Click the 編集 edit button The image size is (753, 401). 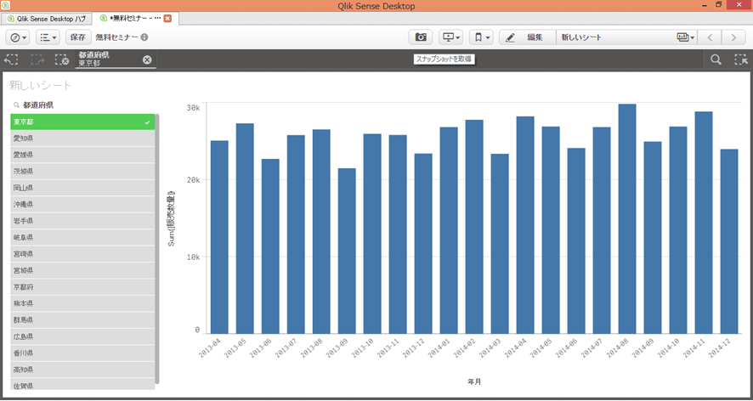[525, 37]
